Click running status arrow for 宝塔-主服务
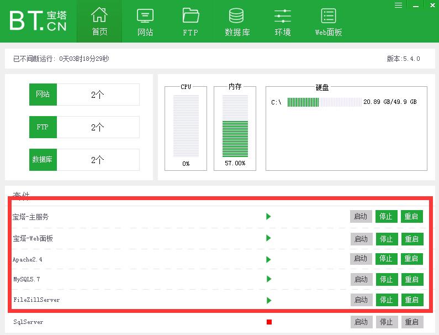This screenshot has height=335, width=439. point(268,216)
